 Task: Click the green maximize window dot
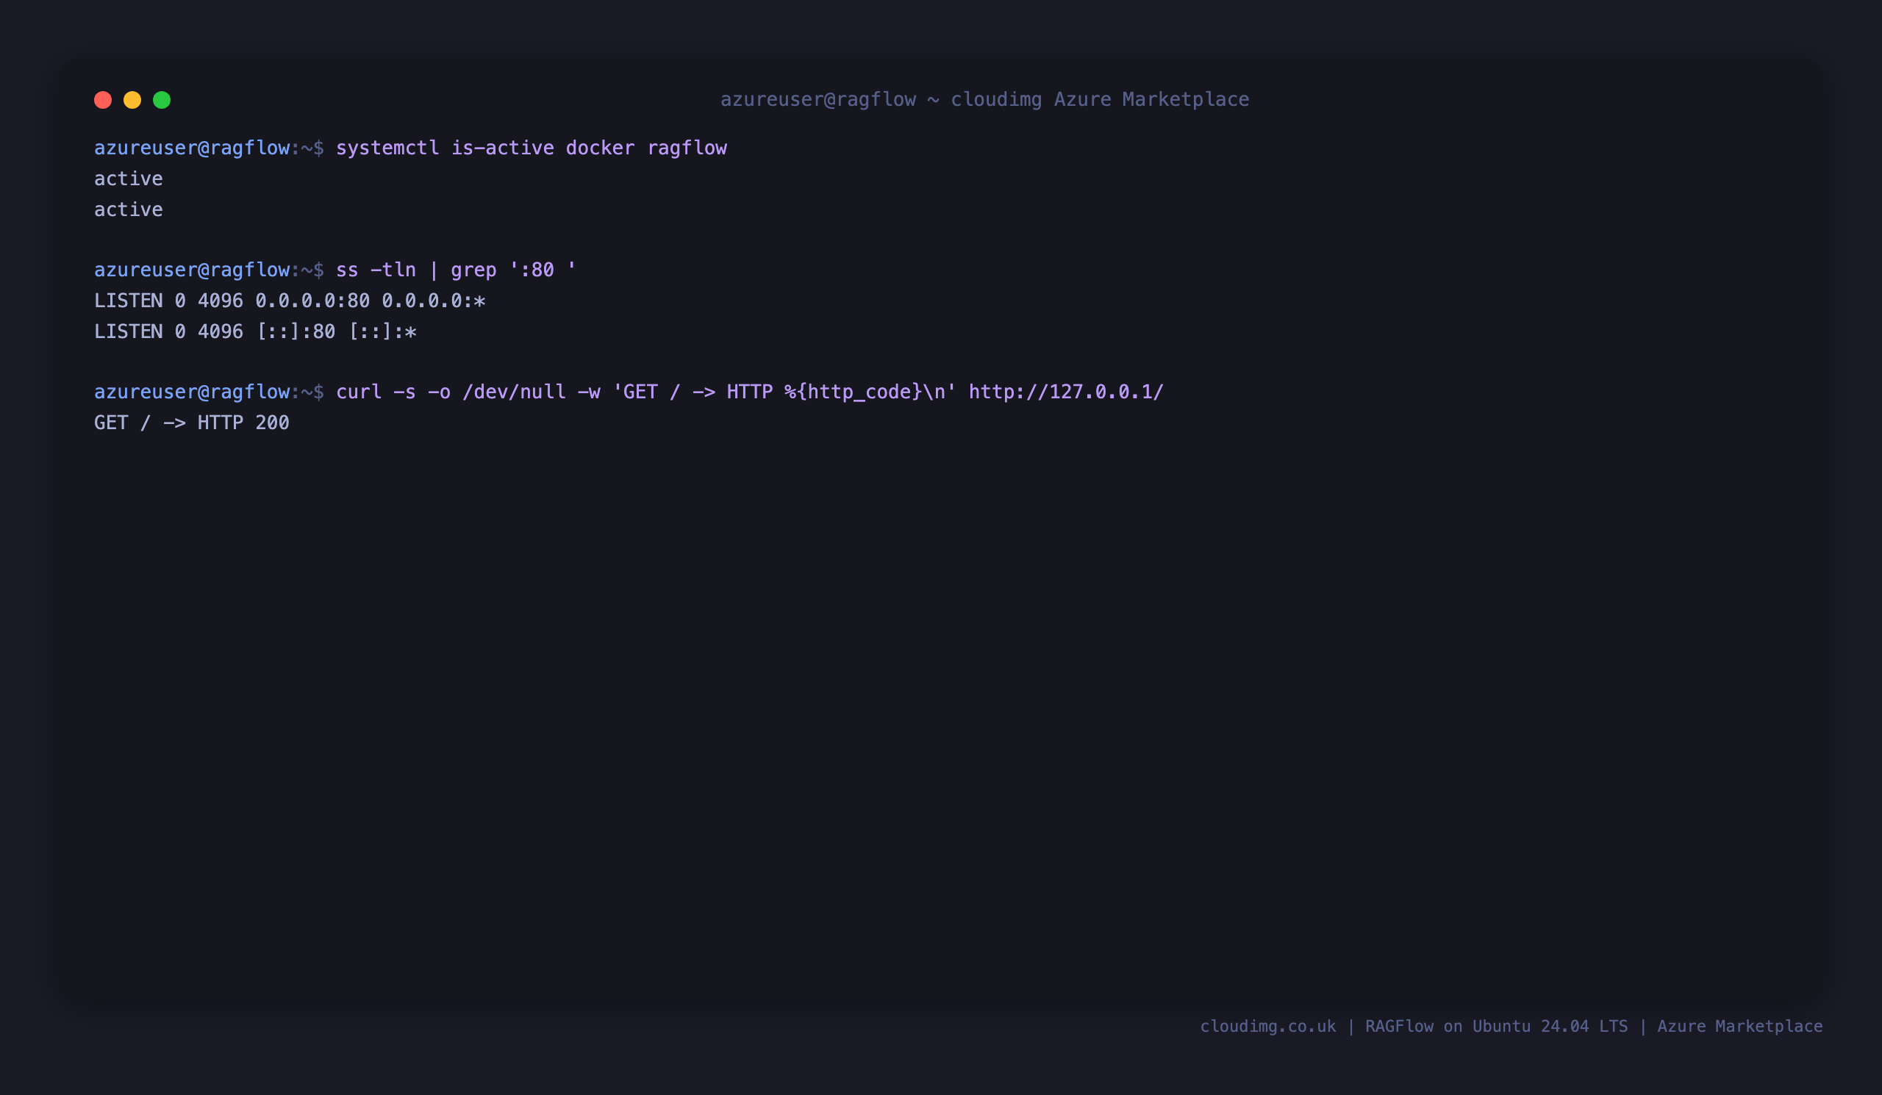(x=162, y=100)
